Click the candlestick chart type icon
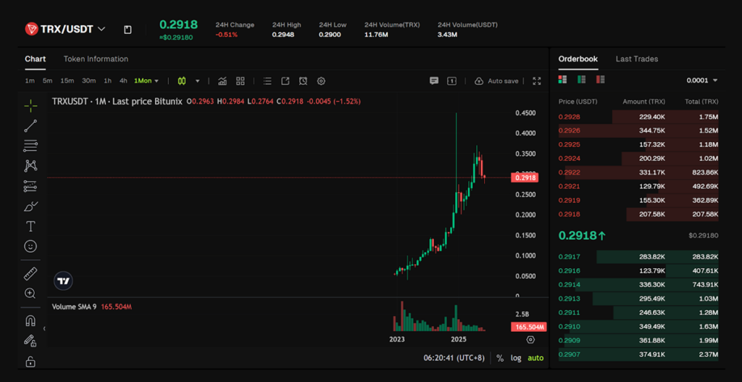742x382 pixels. click(182, 81)
